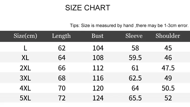Click the bust value 116
Viewport: 190px width, 107px height.
point(98,78)
